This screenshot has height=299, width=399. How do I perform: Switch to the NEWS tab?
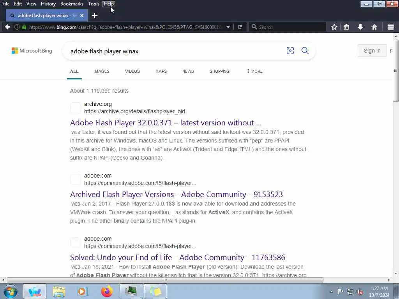click(188, 71)
